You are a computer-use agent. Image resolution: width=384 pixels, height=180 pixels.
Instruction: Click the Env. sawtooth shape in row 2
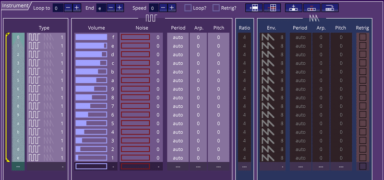(268, 55)
